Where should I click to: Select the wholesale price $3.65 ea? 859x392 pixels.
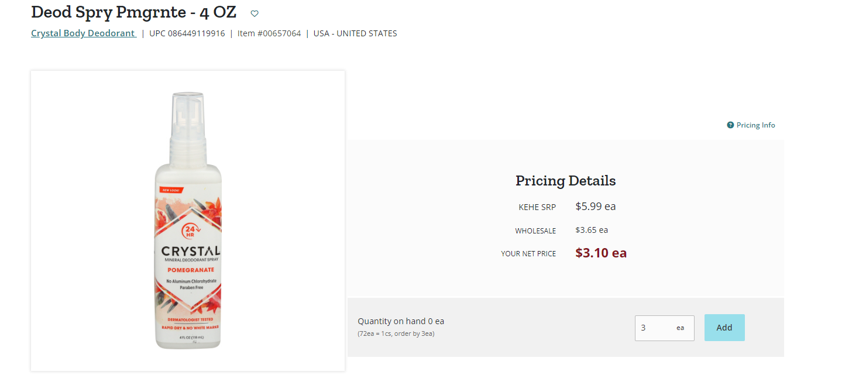[x=592, y=230]
